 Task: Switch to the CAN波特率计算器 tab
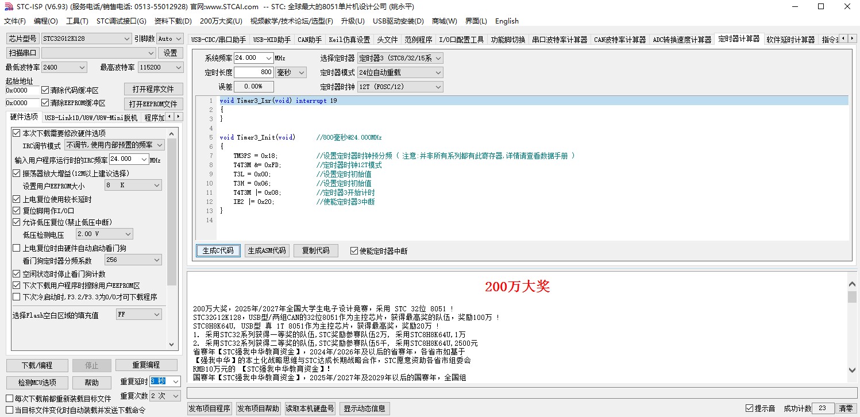(x=620, y=40)
